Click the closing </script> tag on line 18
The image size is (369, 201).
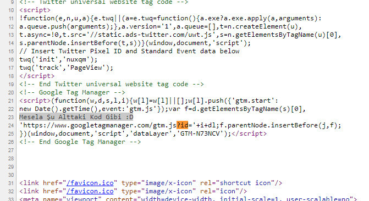click(x=37, y=76)
